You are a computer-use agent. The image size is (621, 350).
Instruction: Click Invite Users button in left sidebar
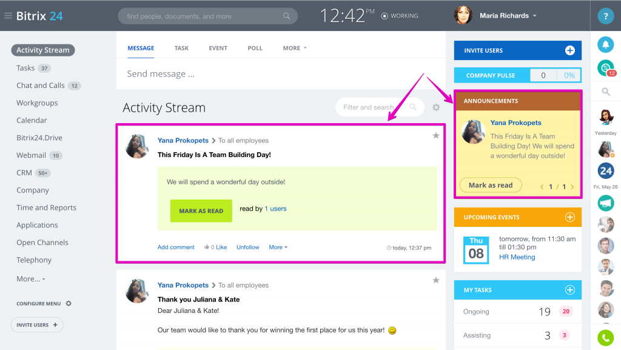coord(37,325)
